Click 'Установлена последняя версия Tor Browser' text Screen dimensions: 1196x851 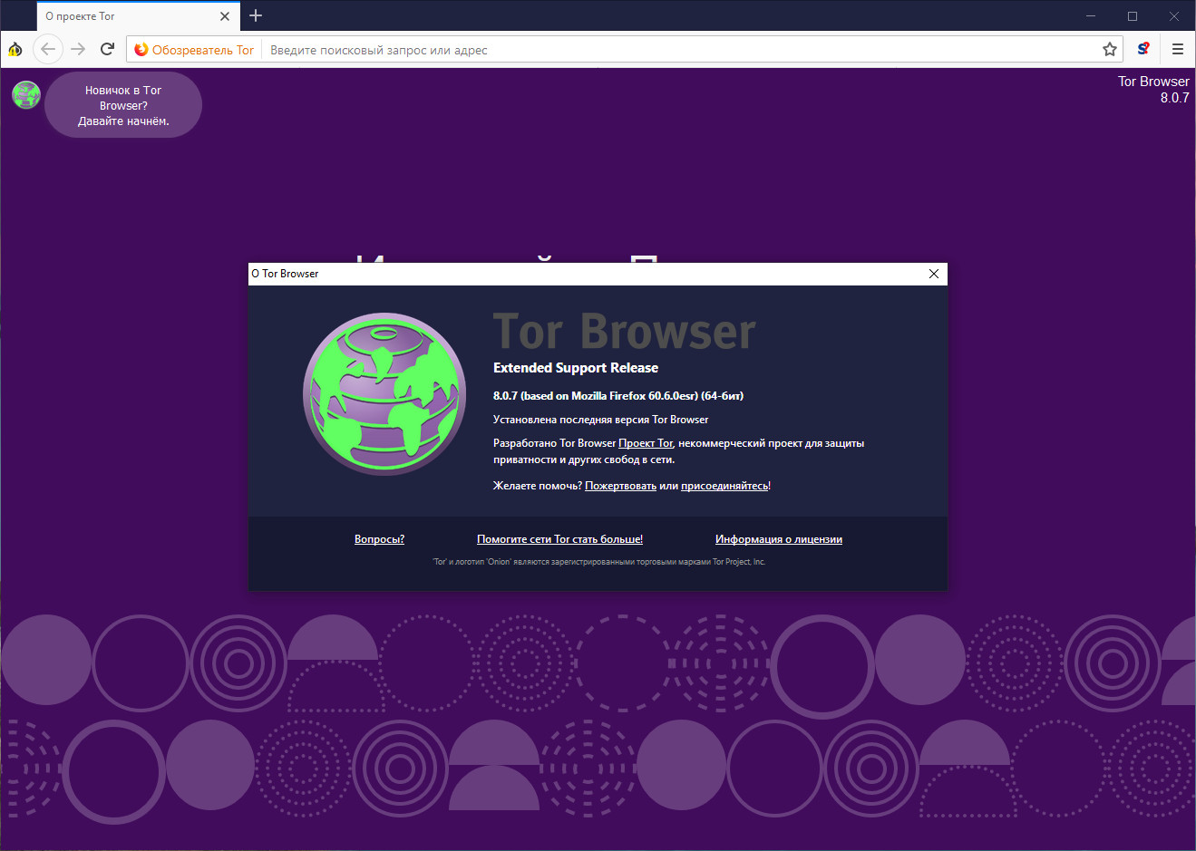600,420
